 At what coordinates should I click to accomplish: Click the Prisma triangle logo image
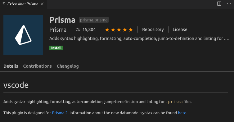click(23, 35)
